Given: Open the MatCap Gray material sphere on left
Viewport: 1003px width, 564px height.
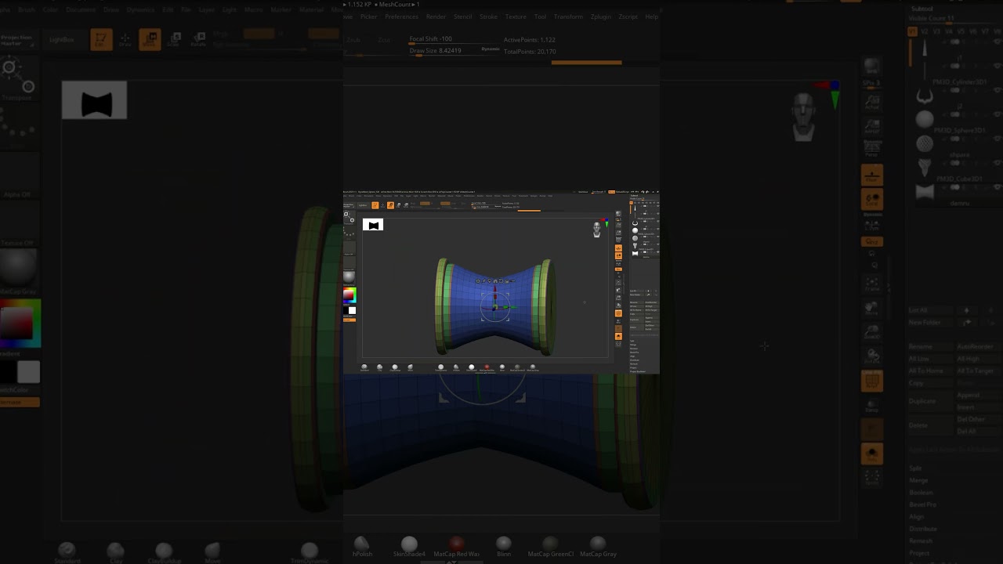Looking at the screenshot, I should [x=17, y=270].
